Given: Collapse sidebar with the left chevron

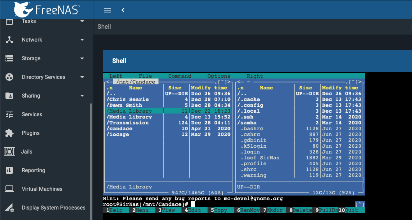Looking at the screenshot, I should point(123,10).
